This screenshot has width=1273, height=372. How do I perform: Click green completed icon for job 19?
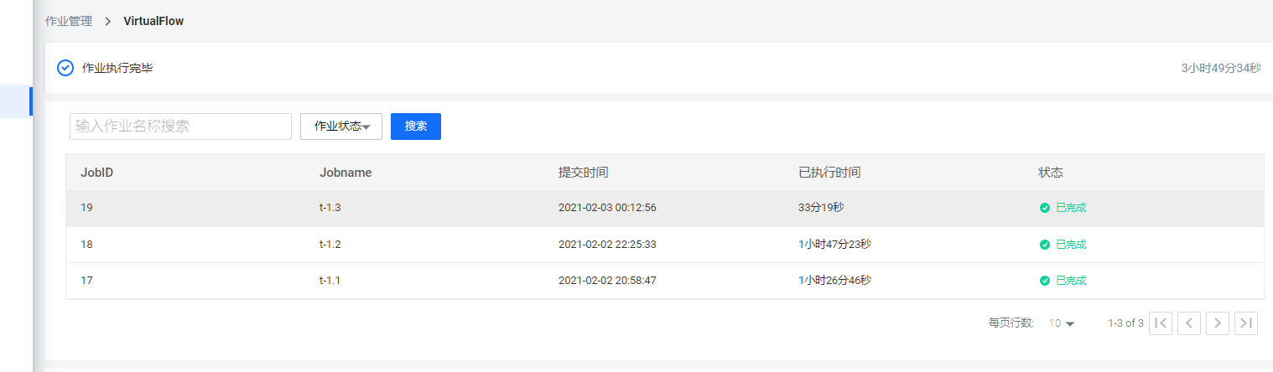(1045, 208)
